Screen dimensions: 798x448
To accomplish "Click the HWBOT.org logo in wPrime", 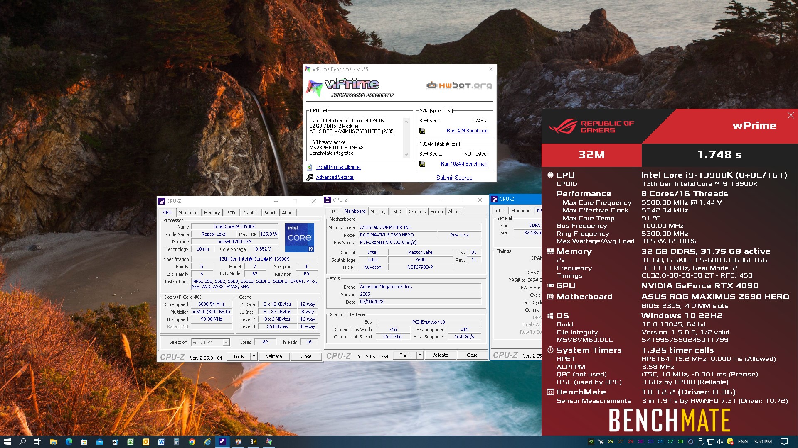I will [459, 85].
